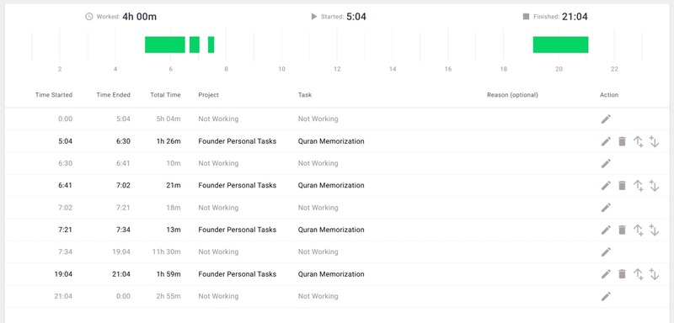Click the 13m total time cell

pyautogui.click(x=174, y=230)
